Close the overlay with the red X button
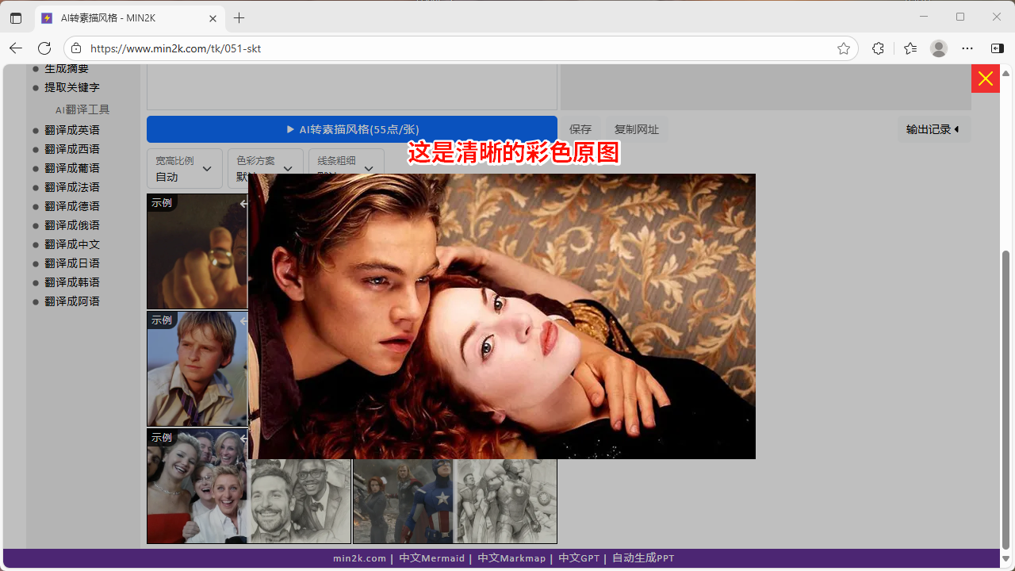 tap(985, 79)
